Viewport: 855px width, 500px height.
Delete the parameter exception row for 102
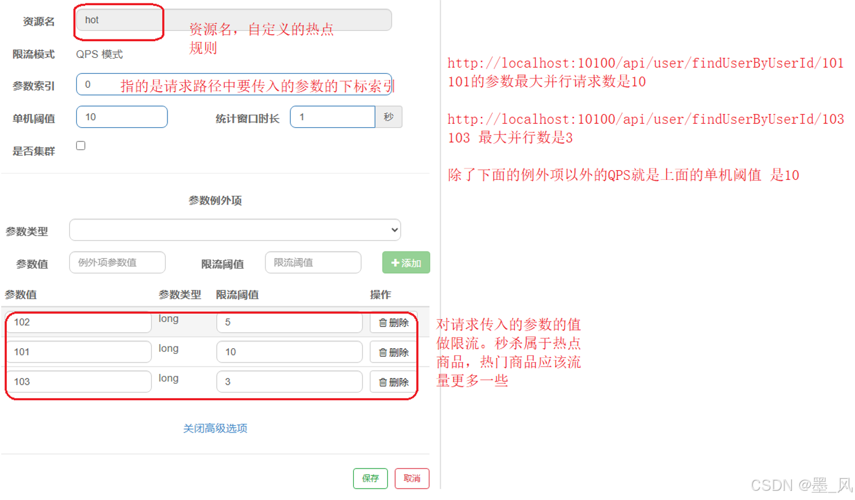pos(393,324)
